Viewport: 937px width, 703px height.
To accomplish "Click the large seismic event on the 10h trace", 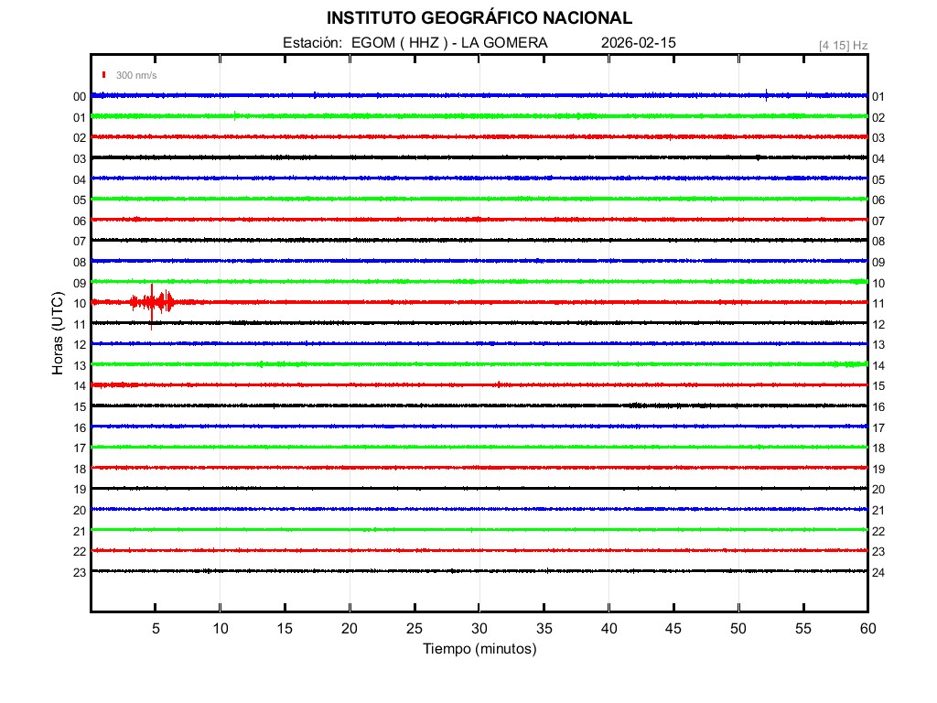I will coord(152,302).
